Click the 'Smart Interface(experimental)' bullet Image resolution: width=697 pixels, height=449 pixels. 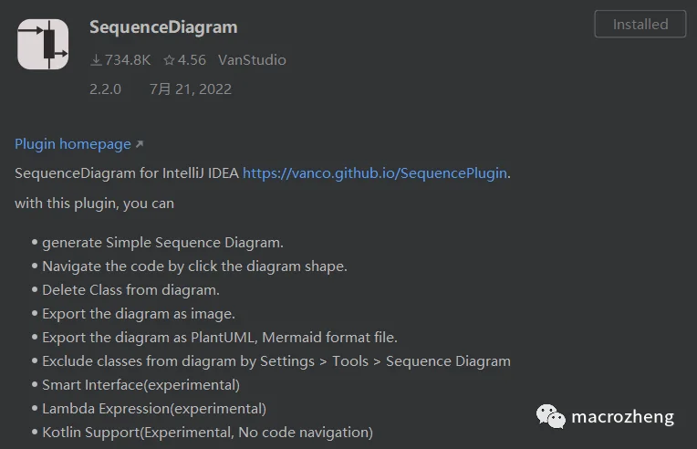click(x=140, y=385)
